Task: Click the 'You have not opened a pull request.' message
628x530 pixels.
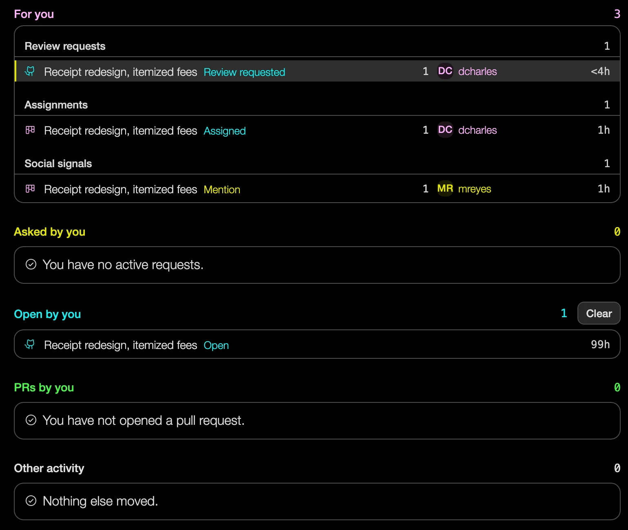Action: [x=144, y=421]
